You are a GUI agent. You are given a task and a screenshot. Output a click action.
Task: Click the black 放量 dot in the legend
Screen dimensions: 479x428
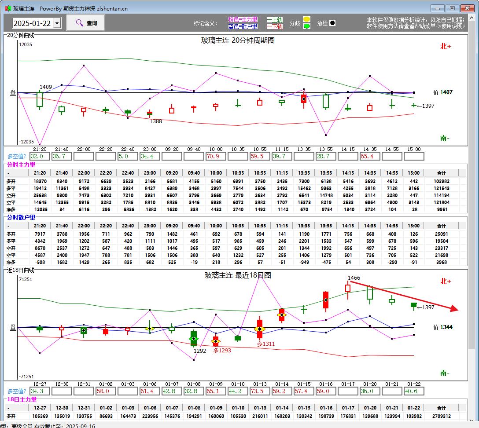tap(332, 23)
